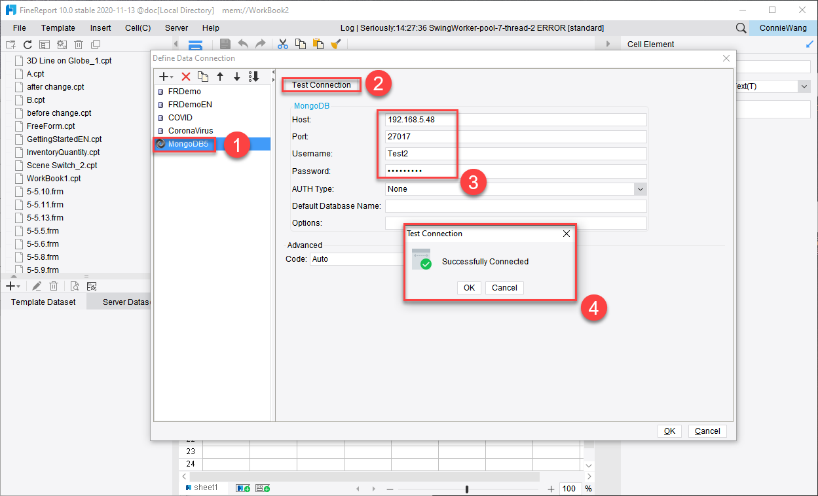Edit the selected dataset with pencil icon
This screenshot has height=496, width=818.
[x=37, y=285]
